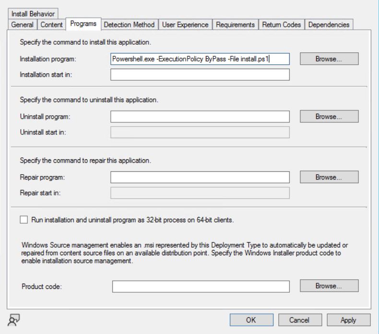Go to the Detection Method tab
Screen dimensions: 379x334
pyautogui.click(x=129, y=24)
